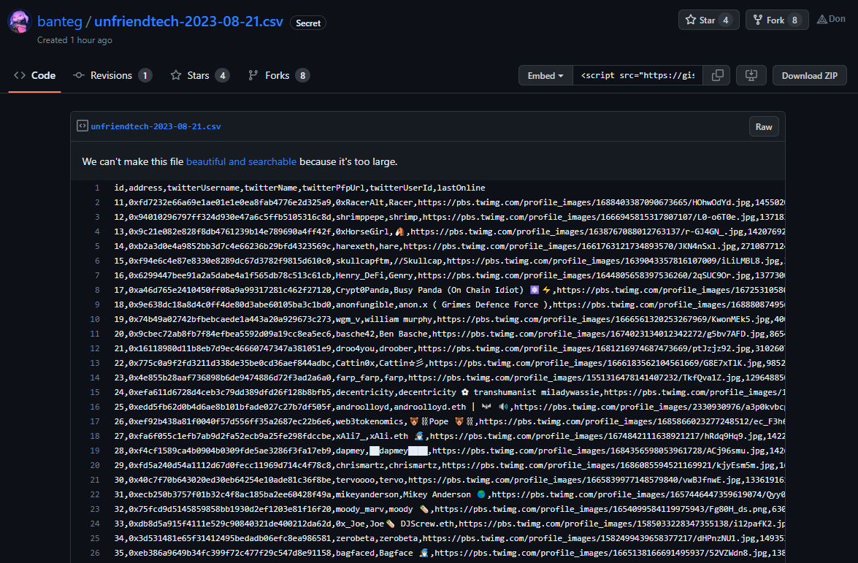Select the embed script URL field
Viewport: 858px width, 563px height.
(x=638, y=75)
